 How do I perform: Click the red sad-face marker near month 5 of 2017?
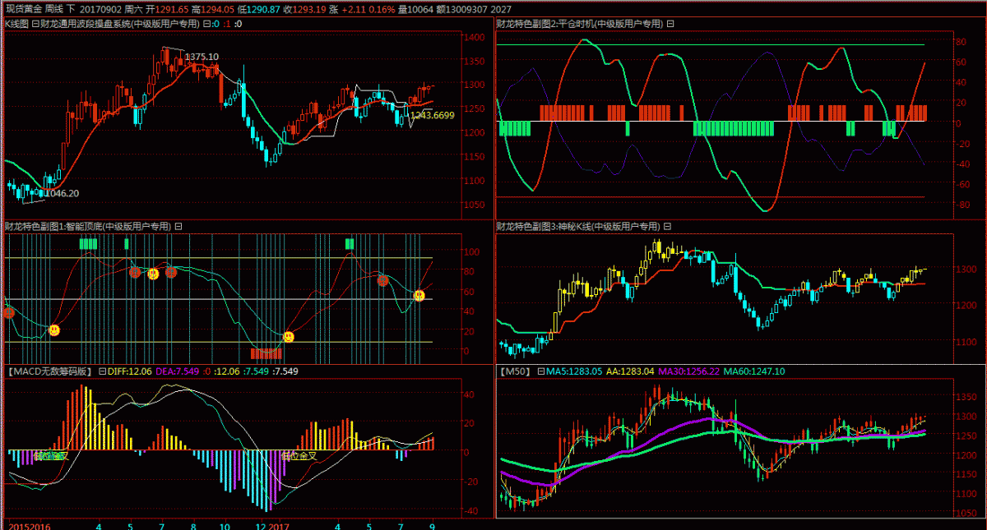click(383, 281)
